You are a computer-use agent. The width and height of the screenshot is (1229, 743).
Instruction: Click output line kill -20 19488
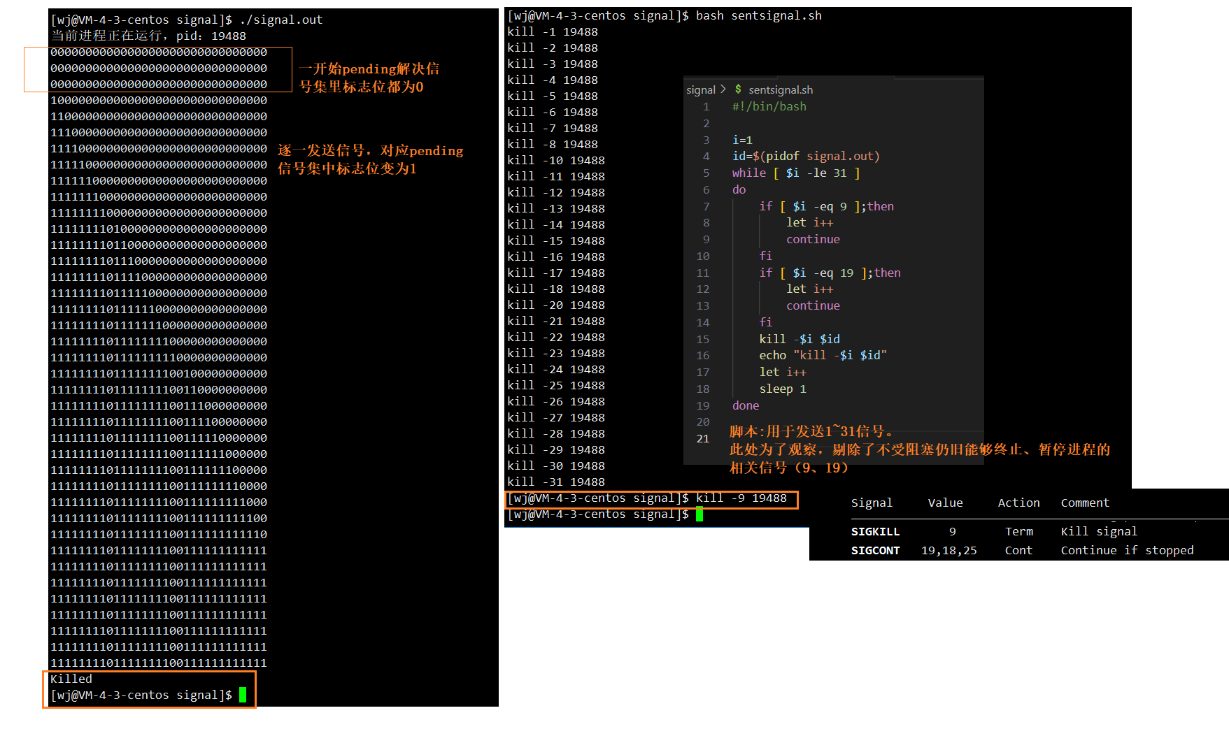point(556,305)
